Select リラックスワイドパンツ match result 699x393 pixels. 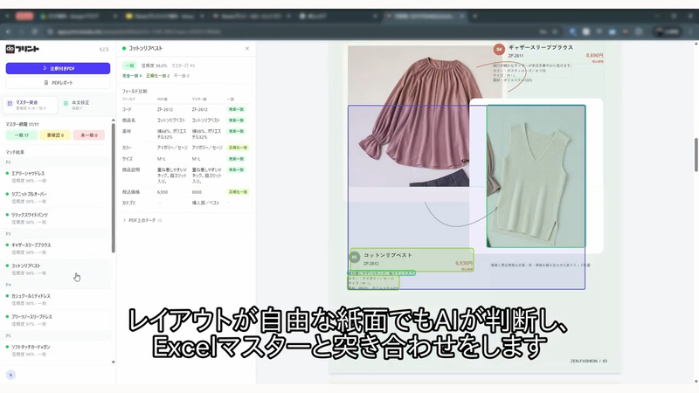click(x=56, y=217)
